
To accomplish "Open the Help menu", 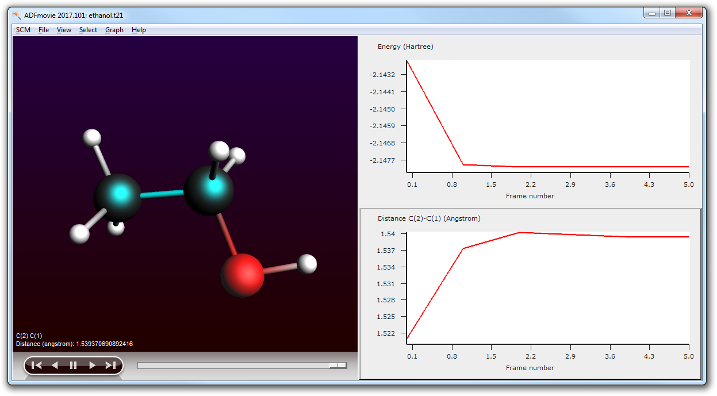I will click(139, 30).
